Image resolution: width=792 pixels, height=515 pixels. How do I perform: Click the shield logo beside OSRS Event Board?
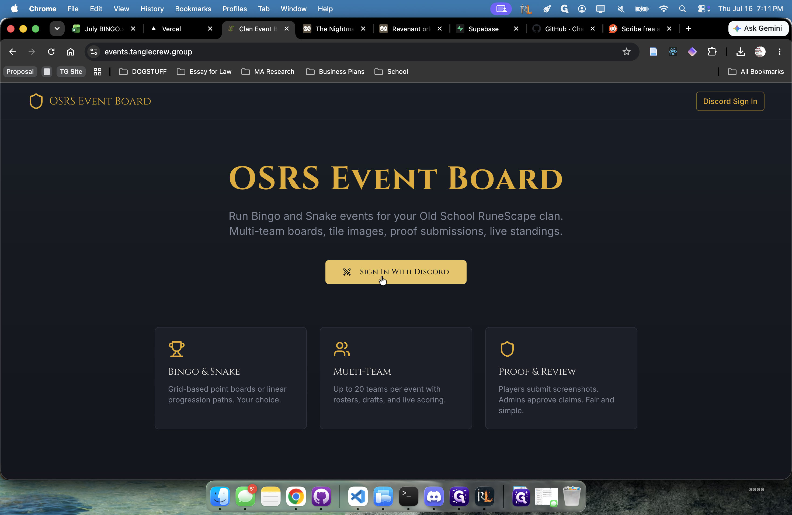pos(36,101)
